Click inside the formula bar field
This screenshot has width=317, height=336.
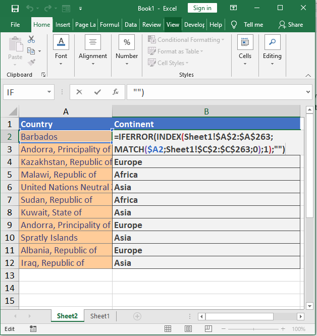click(x=216, y=92)
